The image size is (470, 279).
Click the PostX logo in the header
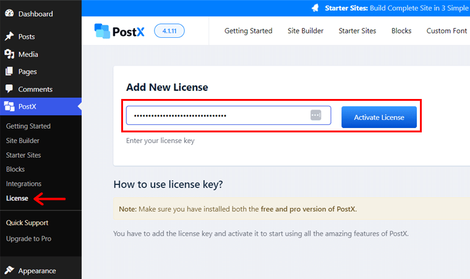tap(119, 31)
